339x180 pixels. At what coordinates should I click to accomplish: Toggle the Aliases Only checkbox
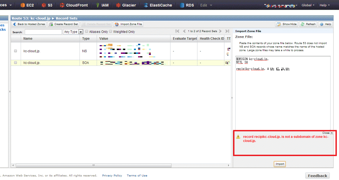pyautogui.click(x=87, y=31)
